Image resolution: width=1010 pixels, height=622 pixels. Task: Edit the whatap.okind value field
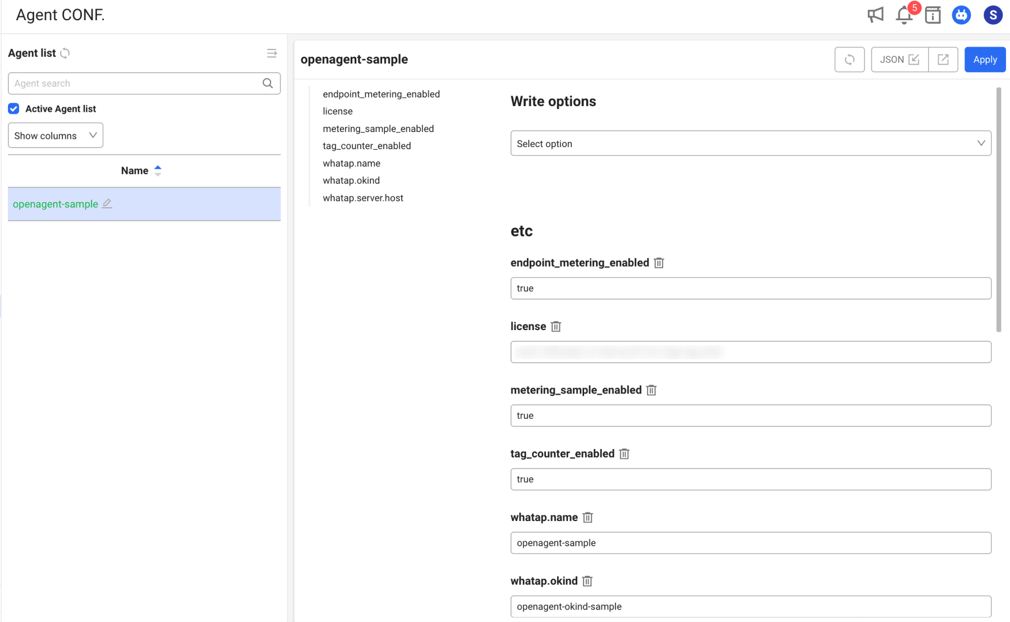coord(751,607)
